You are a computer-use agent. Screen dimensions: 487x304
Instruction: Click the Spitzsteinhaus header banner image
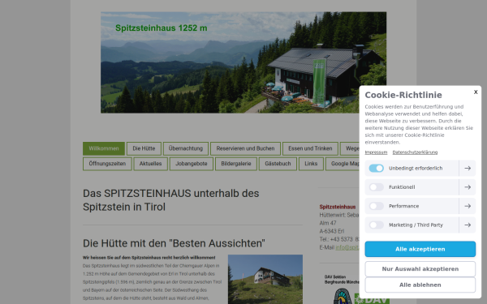(243, 62)
